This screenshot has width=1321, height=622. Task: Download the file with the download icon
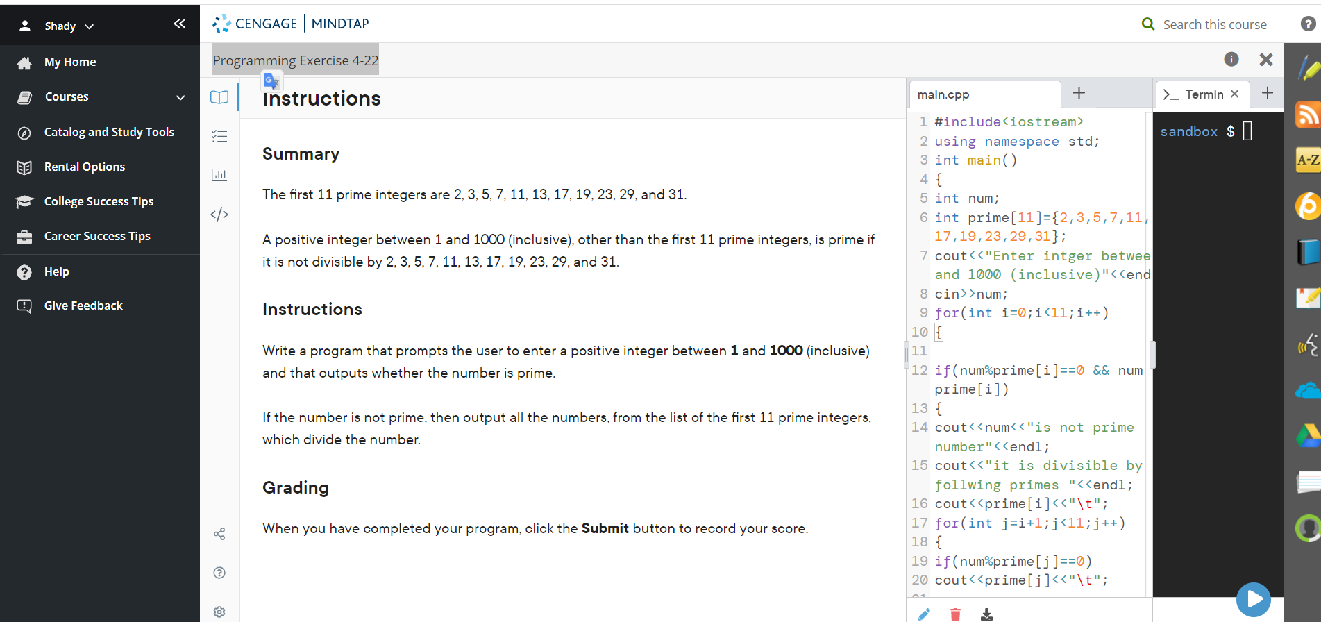click(x=986, y=614)
